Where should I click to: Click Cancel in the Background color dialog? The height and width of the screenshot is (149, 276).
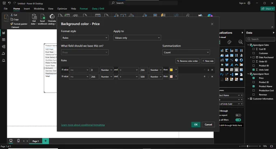point(208,125)
